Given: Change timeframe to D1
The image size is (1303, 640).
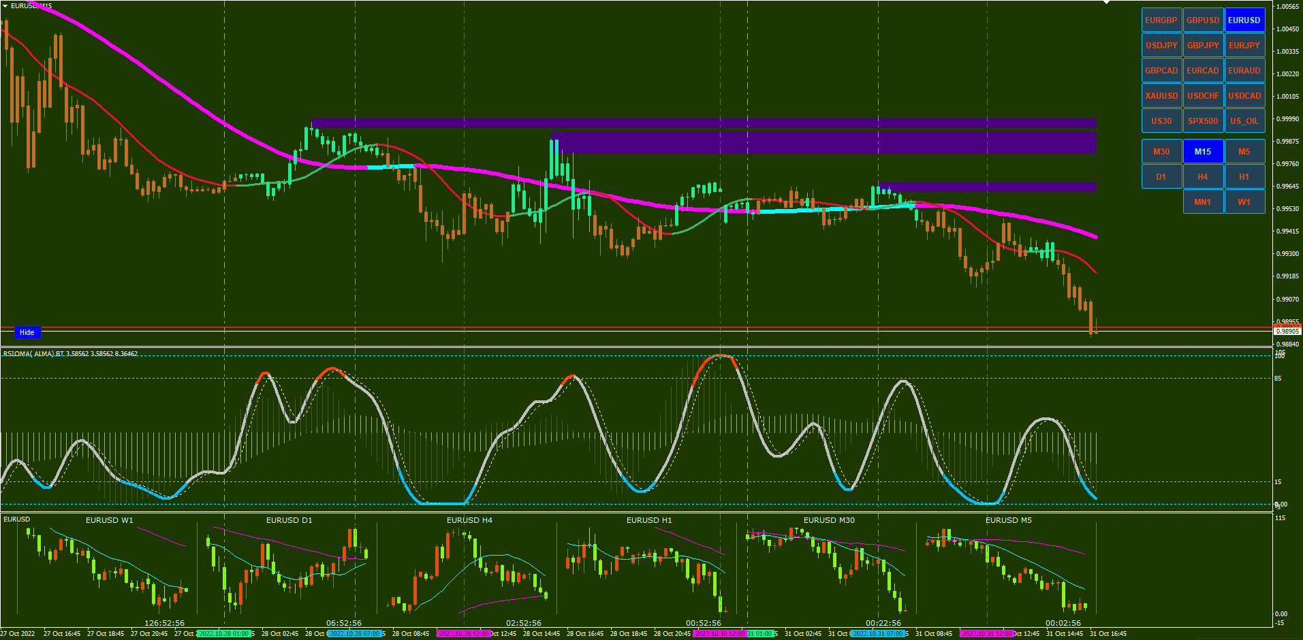Looking at the screenshot, I should tap(1161, 176).
